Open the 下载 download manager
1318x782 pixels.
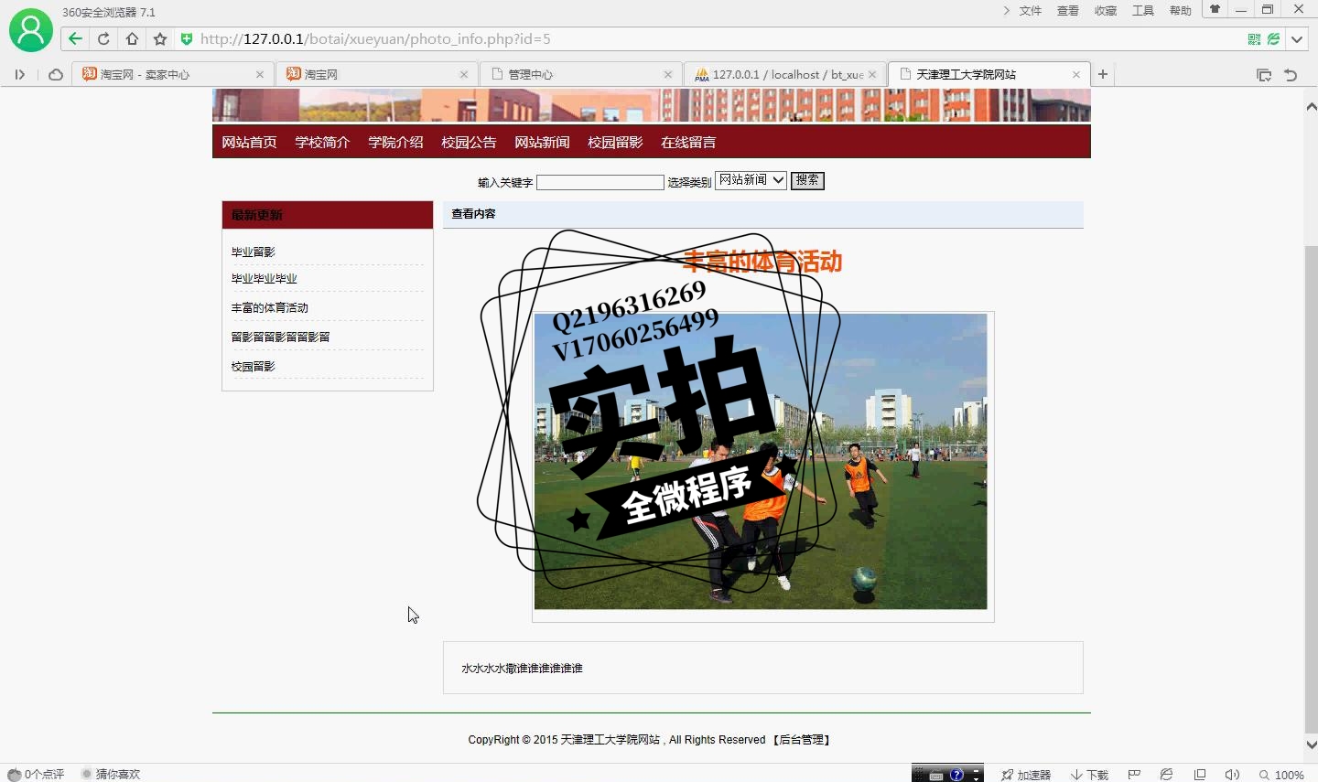pyautogui.click(x=1089, y=775)
